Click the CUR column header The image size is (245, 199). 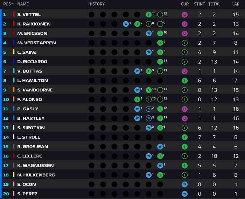(185, 4)
